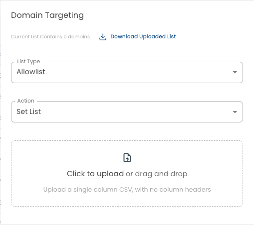Viewport: 256px width, 225px height.
Task: Click the "0 domains" count text
Action: (x=77, y=36)
